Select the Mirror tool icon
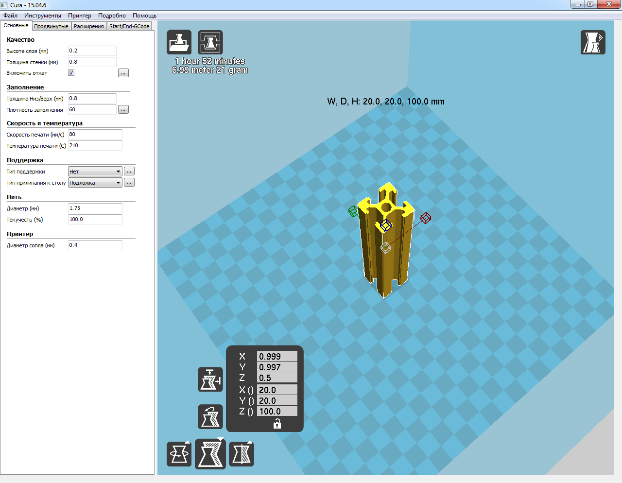Screen dimensions: 622x483 point(242,454)
